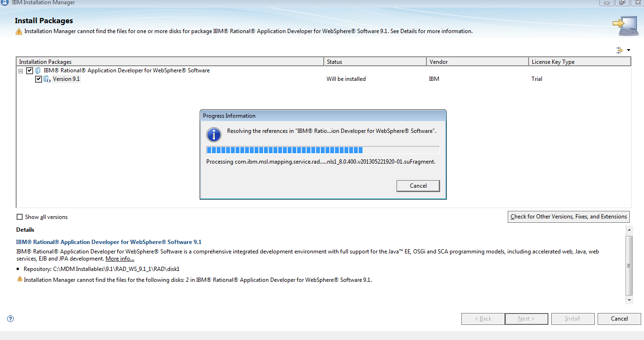Image resolution: width=644 pixels, height=340 pixels.
Task: Click the Back button
Action: click(x=483, y=319)
